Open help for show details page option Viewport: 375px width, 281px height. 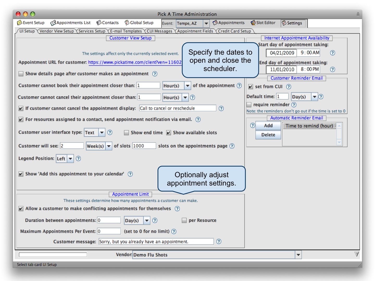155,74
